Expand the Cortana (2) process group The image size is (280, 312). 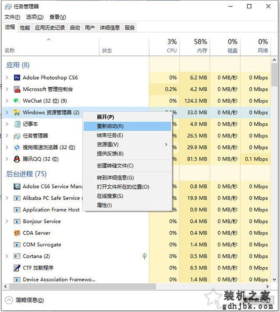7,256
